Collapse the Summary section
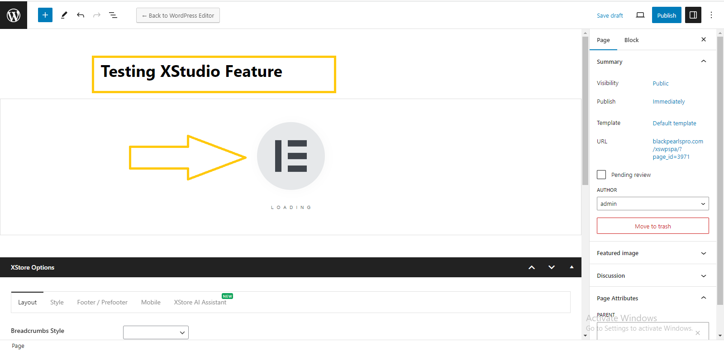724x351 pixels. click(653, 62)
